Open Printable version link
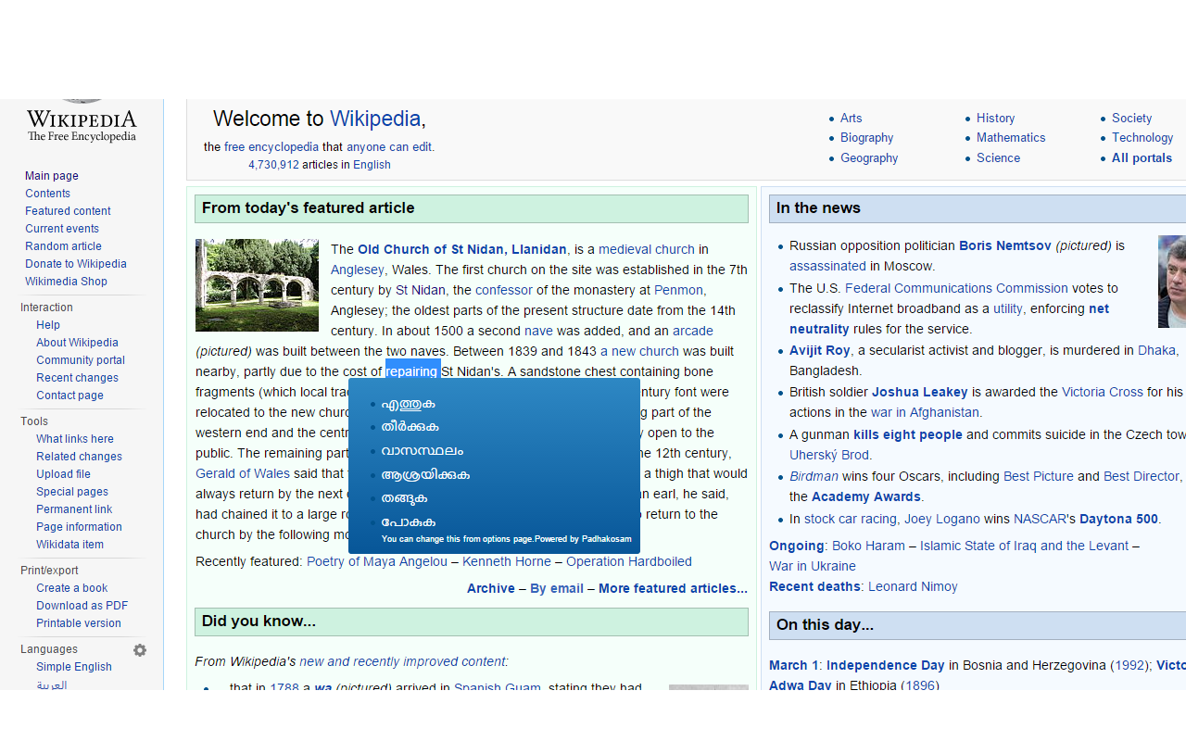 tap(79, 623)
